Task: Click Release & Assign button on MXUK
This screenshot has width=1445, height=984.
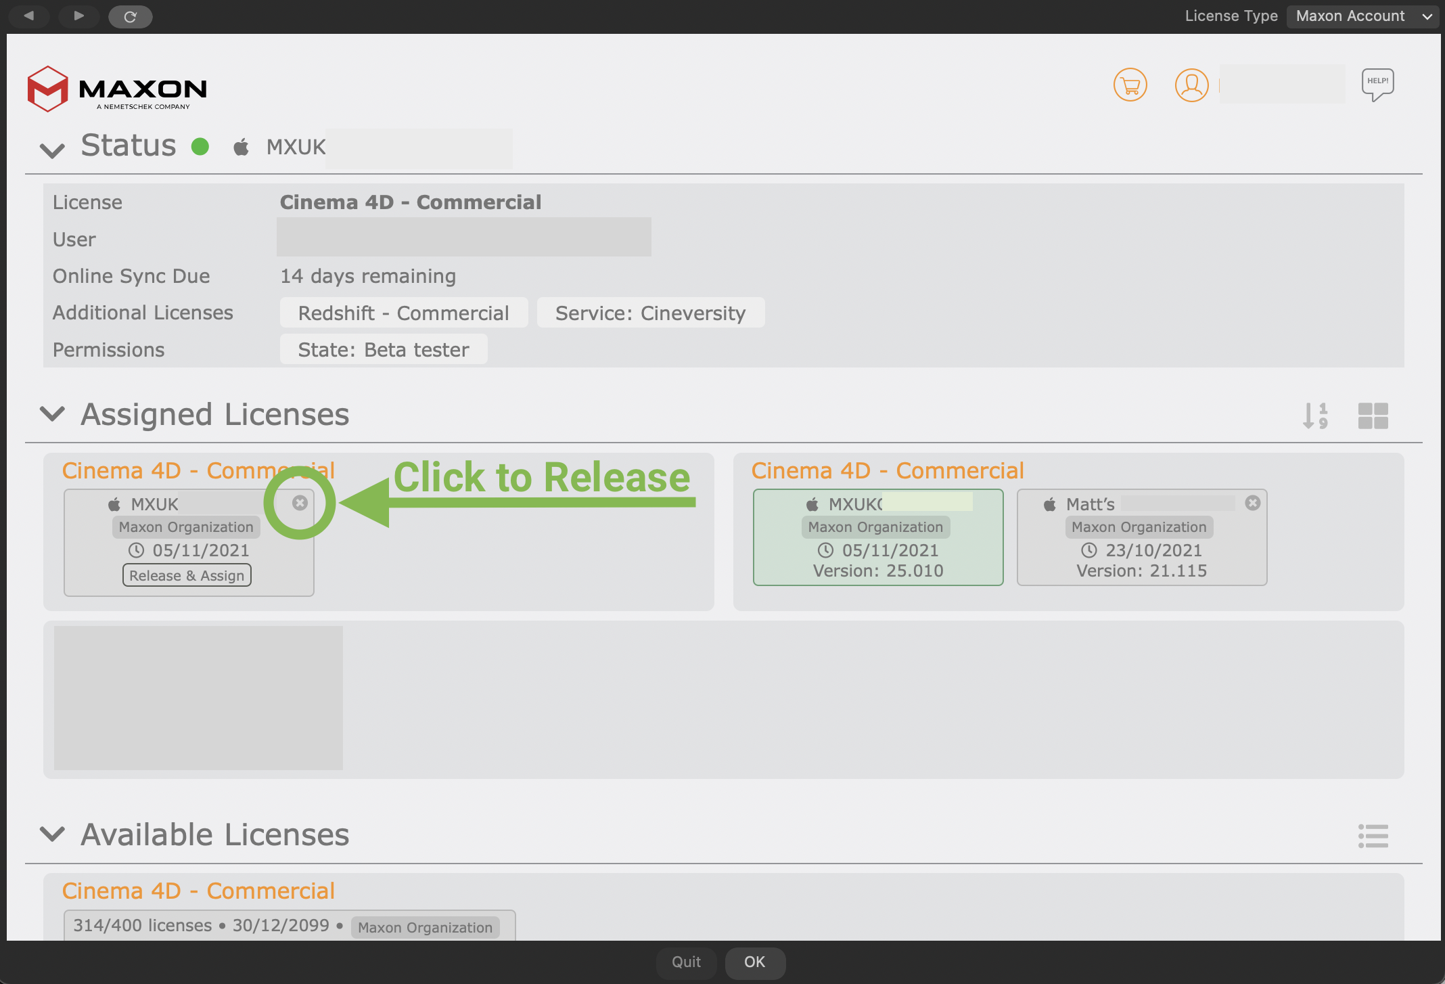Action: click(185, 575)
